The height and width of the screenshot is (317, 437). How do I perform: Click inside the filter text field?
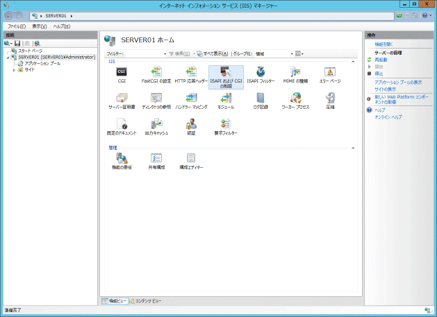144,53
